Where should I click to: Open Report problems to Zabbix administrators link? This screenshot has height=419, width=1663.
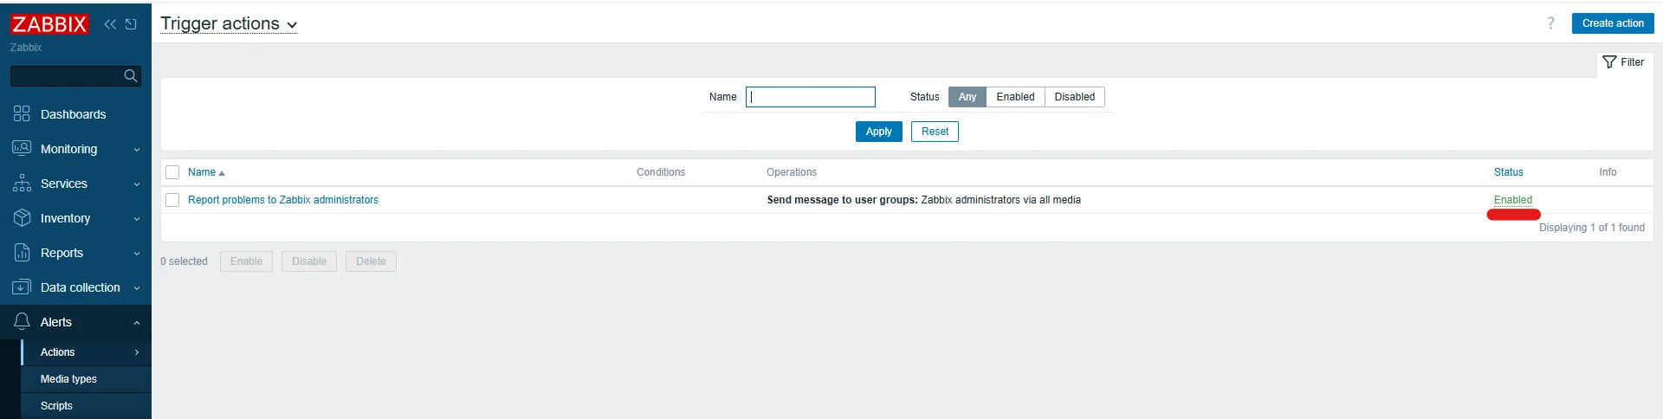(x=283, y=200)
